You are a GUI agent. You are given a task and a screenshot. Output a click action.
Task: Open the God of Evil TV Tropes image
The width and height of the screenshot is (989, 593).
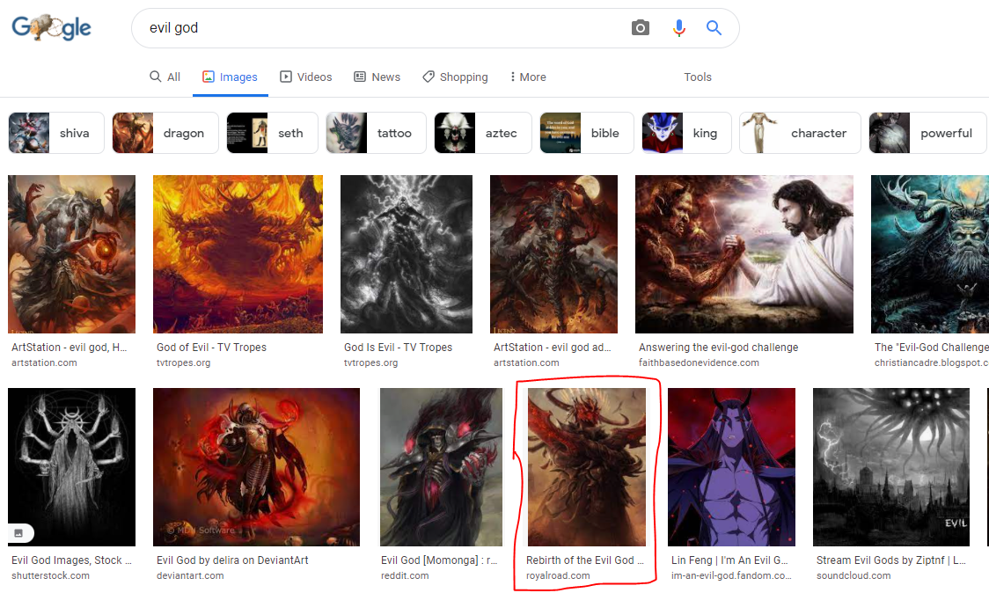pos(238,254)
